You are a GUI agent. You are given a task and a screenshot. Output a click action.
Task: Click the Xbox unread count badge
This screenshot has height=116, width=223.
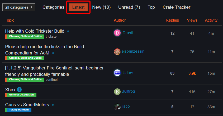(x=19, y=90)
